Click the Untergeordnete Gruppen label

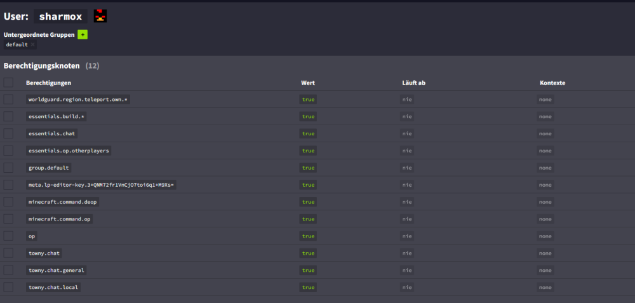click(x=39, y=35)
